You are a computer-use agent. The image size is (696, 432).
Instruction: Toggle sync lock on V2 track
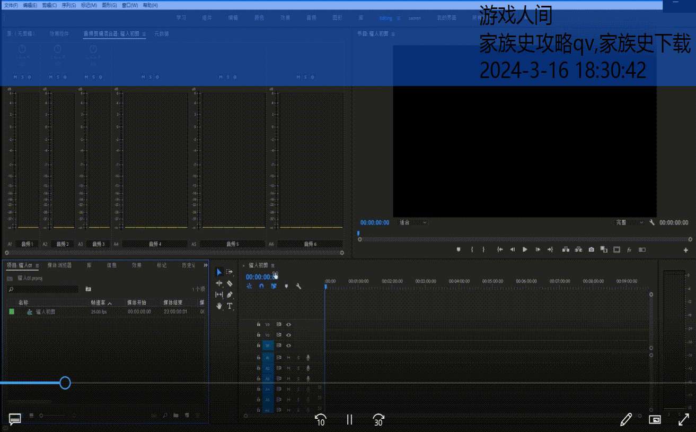(279, 335)
